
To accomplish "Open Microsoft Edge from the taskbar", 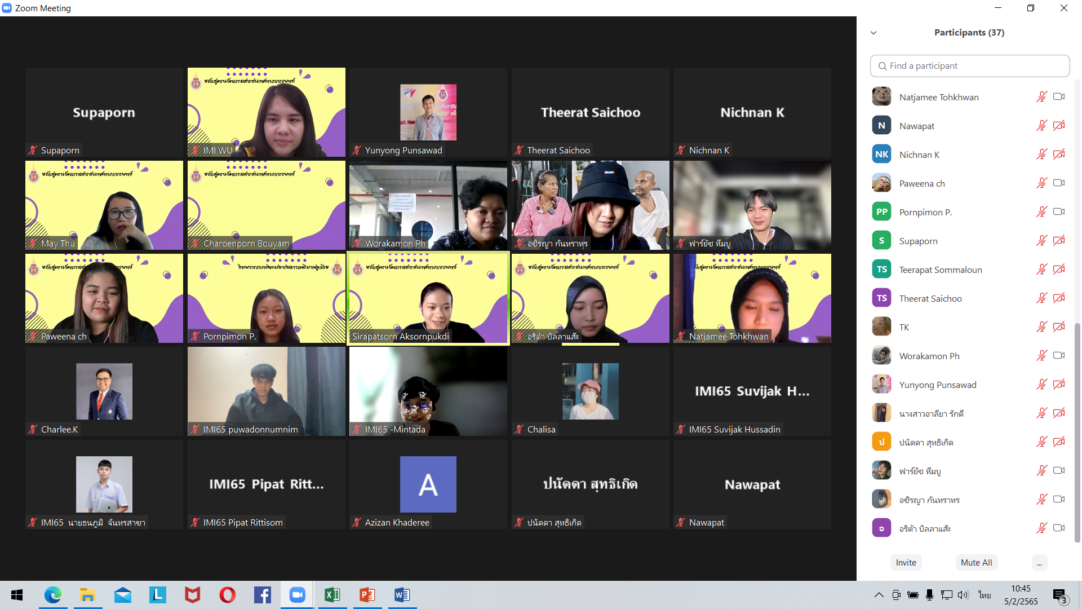I will 53,595.
